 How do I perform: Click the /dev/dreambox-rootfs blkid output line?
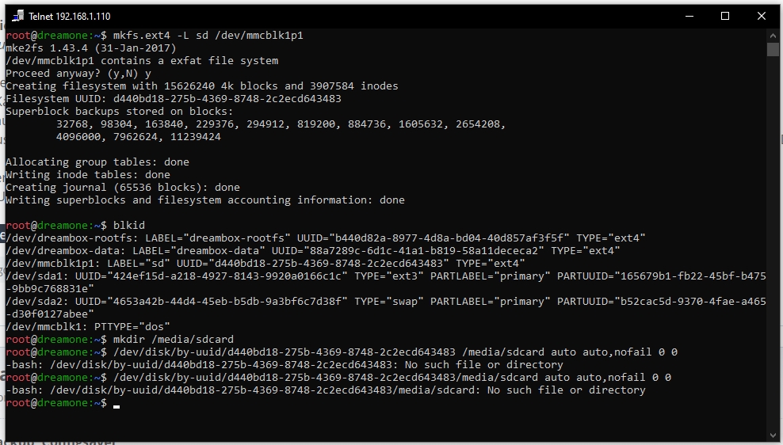pos(326,238)
